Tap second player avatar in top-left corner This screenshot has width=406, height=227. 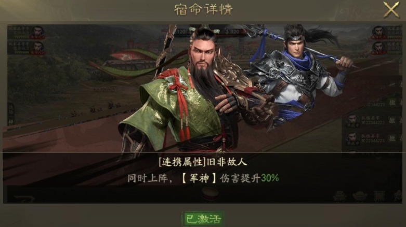[x=38, y=48]
